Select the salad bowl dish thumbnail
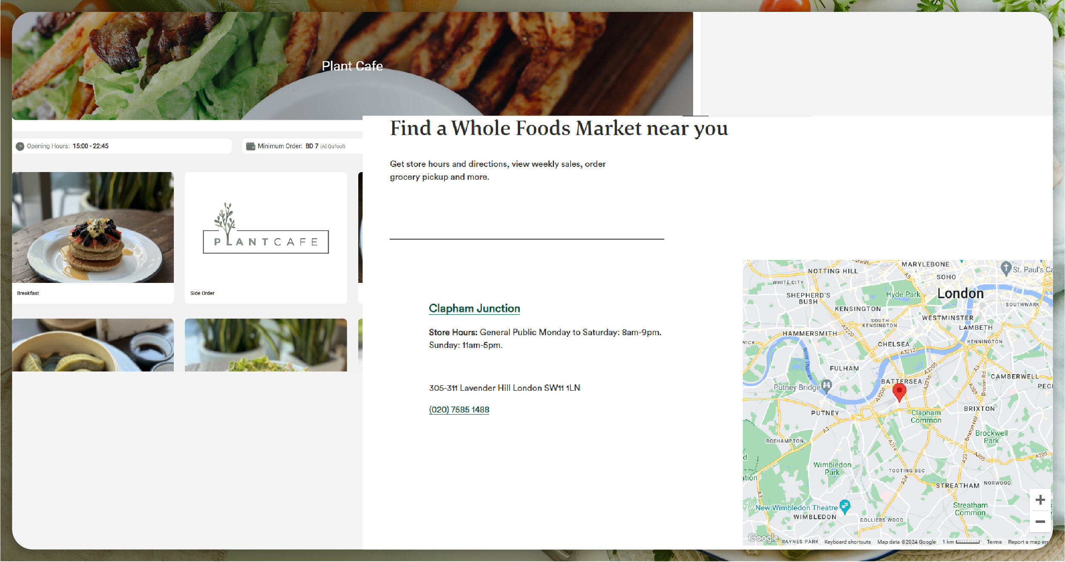 [266, 345]
